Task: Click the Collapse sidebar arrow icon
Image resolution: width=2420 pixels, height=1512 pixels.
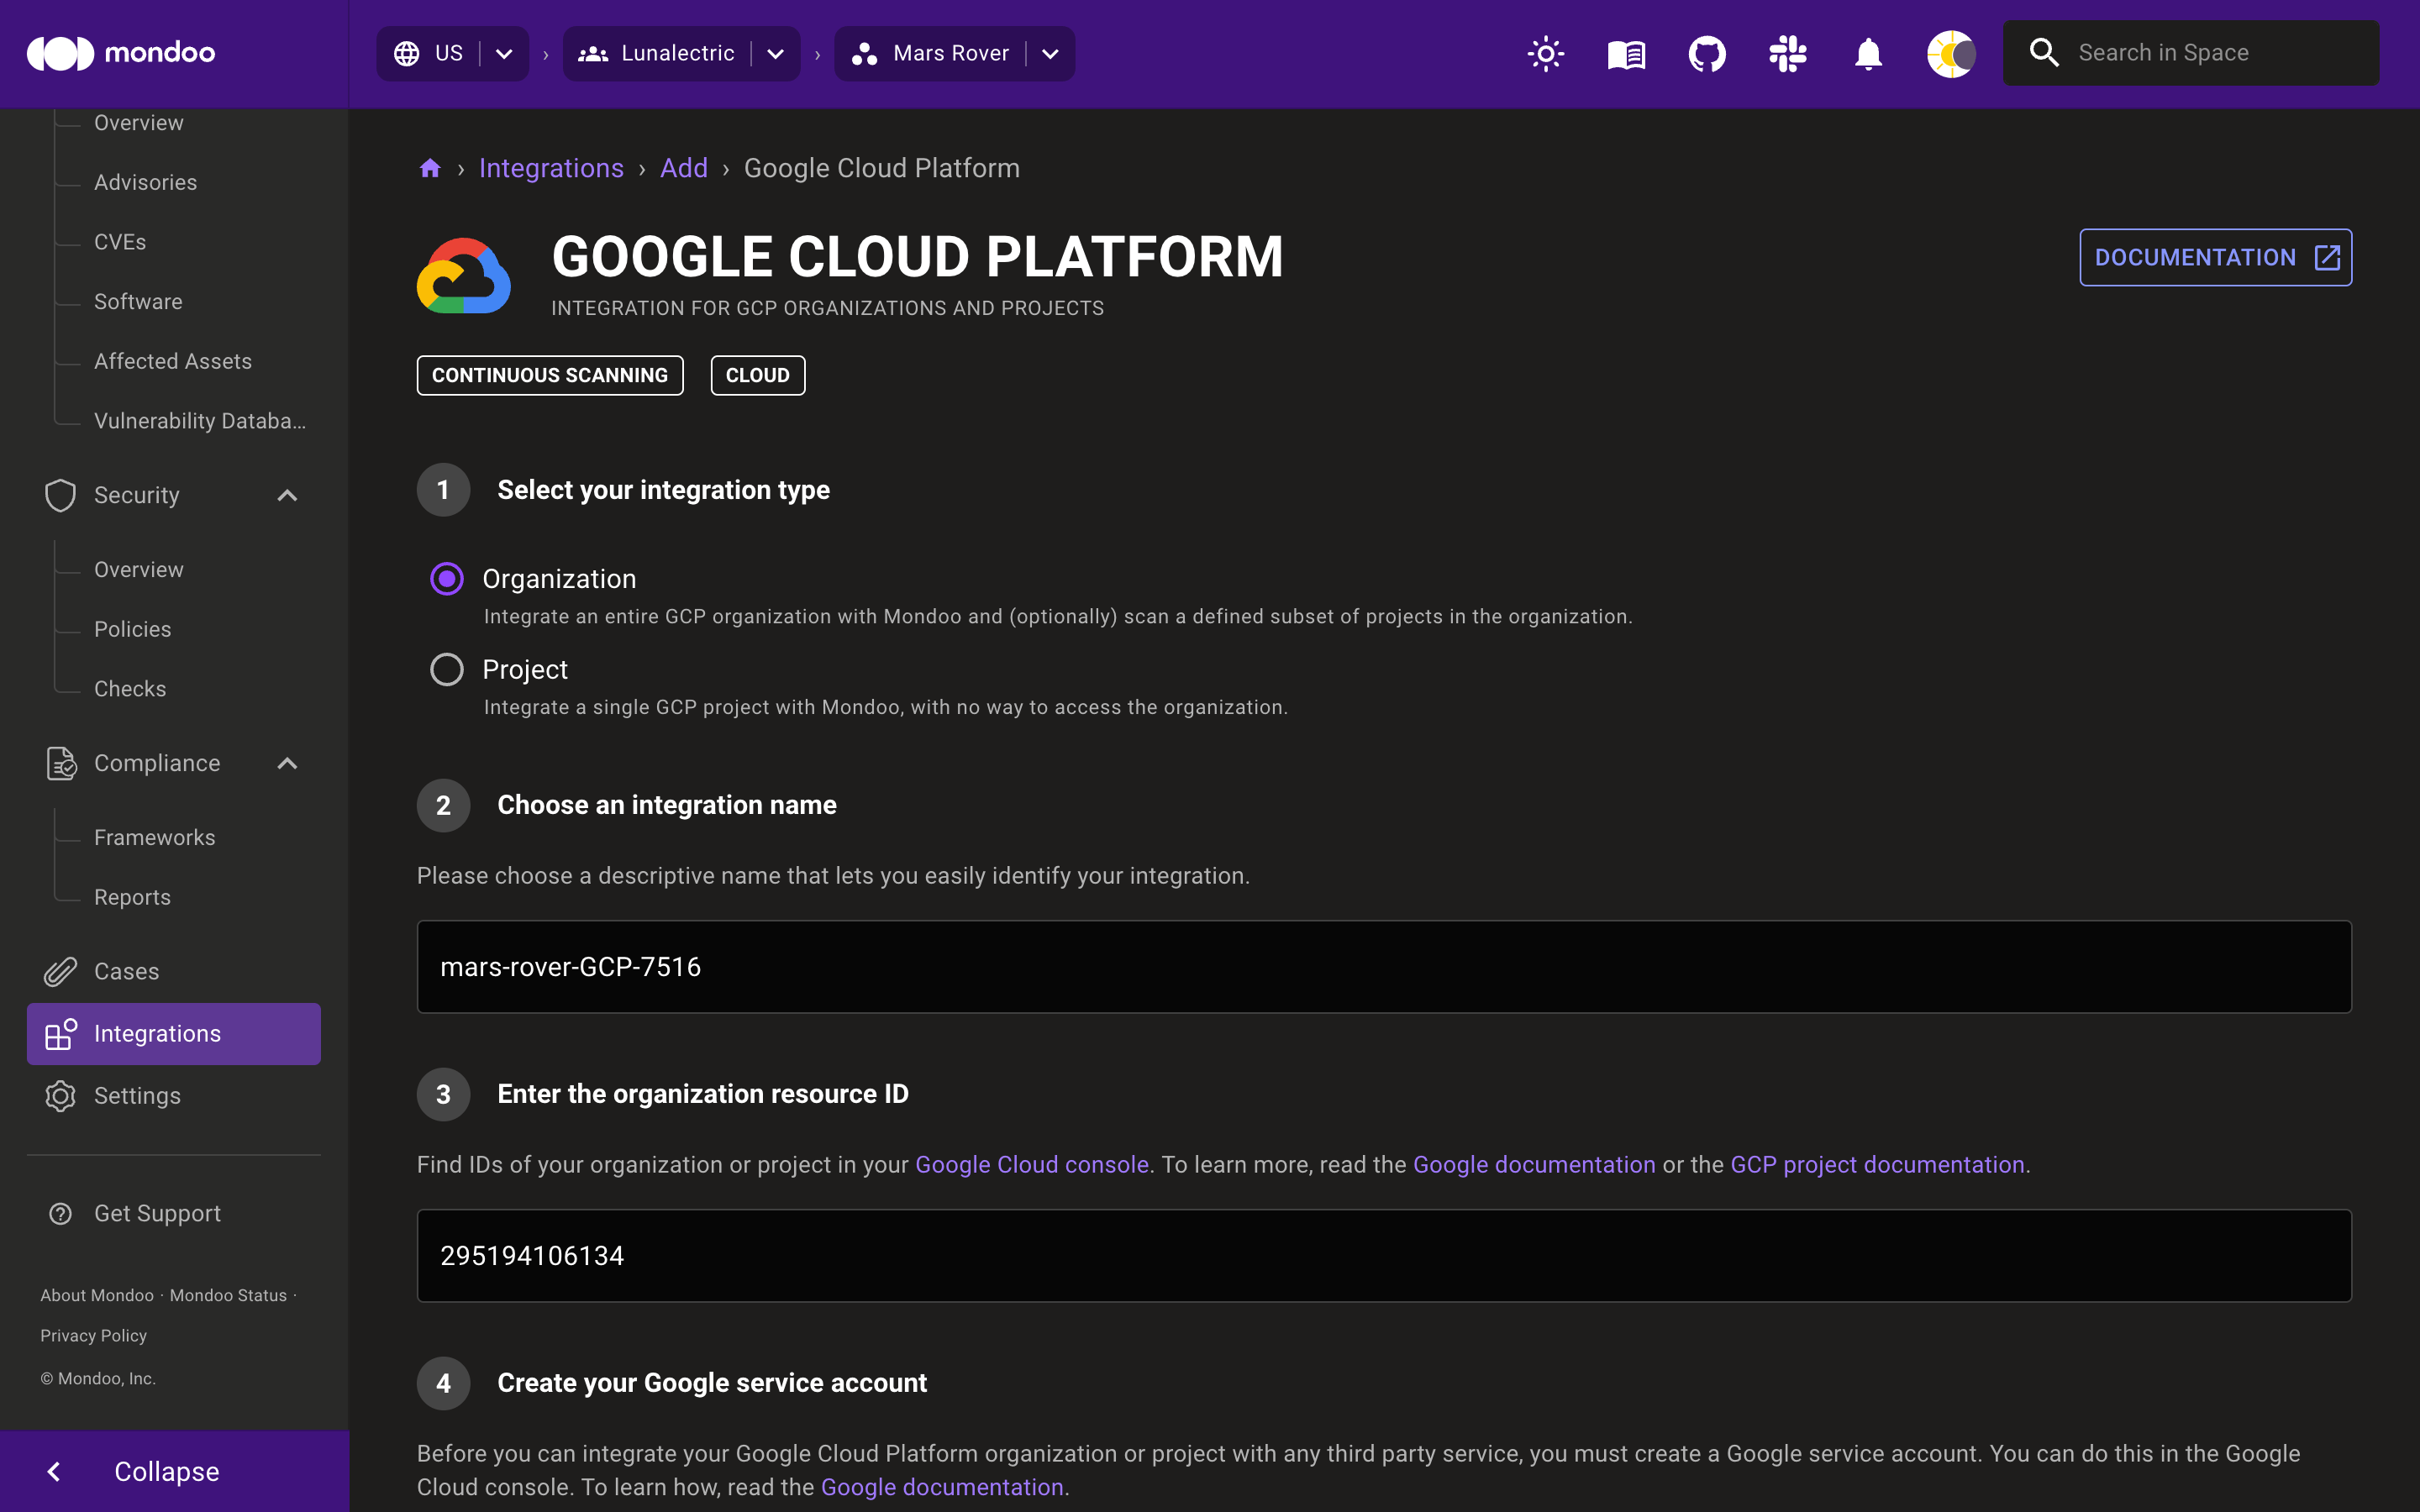Action: pyautogui.click(x=54, y=1472)
